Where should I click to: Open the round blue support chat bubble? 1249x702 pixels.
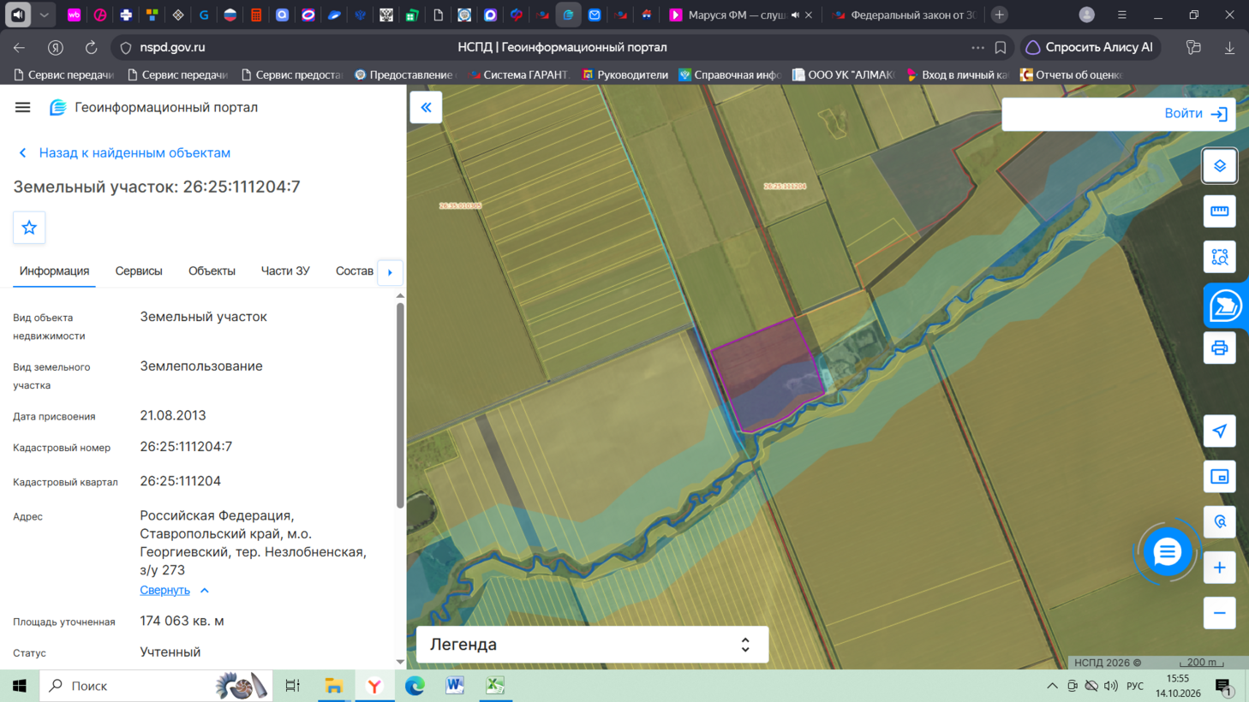(x=1167, y=552)
